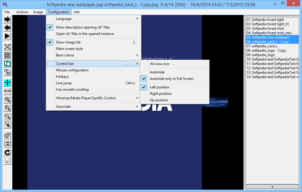Enable Use smooth scrolling
Viewport: 302px width, 192px height.
coord(94,90)
